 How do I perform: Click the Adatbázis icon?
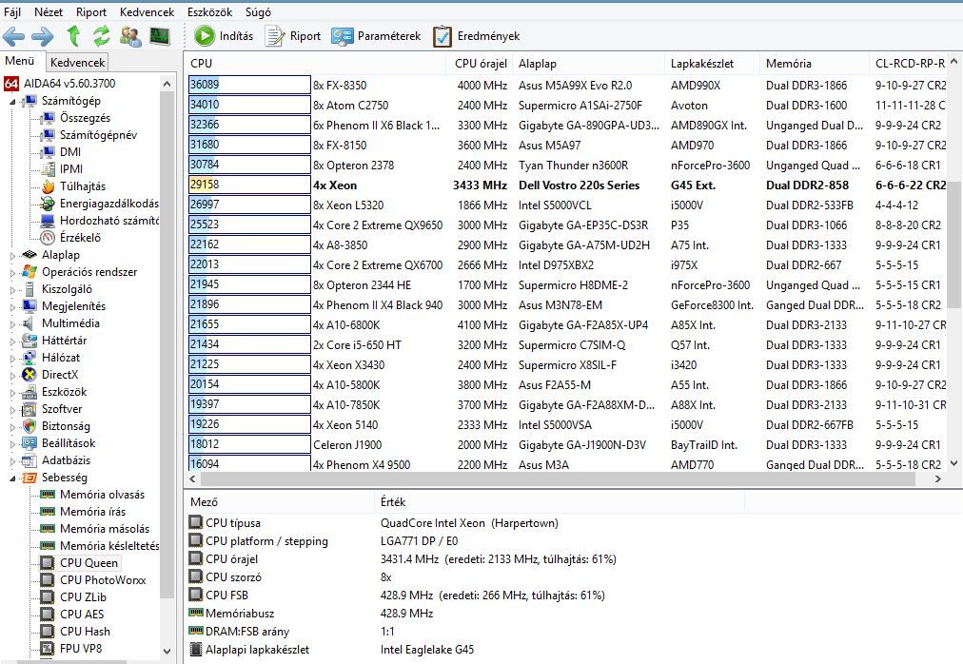29,460
